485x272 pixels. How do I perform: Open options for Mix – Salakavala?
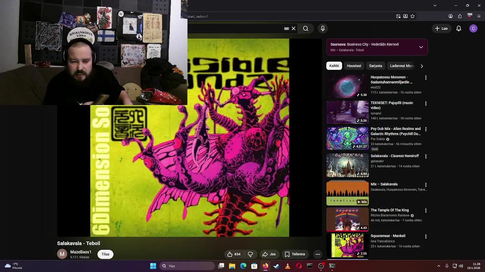pos(426,185)
